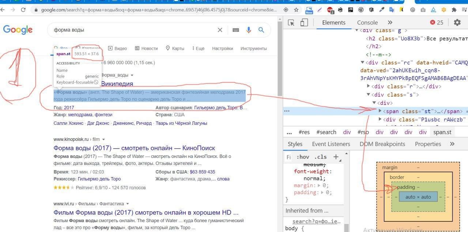Start voice search with the microphone icon
Image resolution: width=468 pixels, height=232 pixels.
249,30
